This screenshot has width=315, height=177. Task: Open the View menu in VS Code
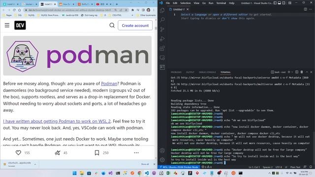[196, 3]
